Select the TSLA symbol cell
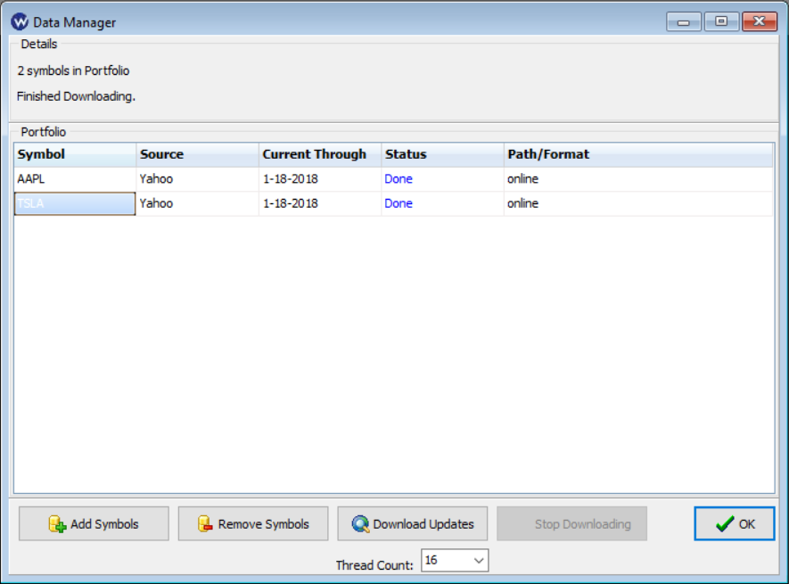This screenshot has height=584, width=789. pyautogui.click(x=75, y=203)
